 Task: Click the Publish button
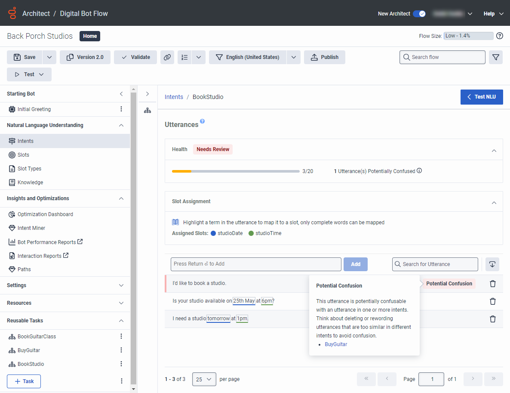click(x=325, y=57)
